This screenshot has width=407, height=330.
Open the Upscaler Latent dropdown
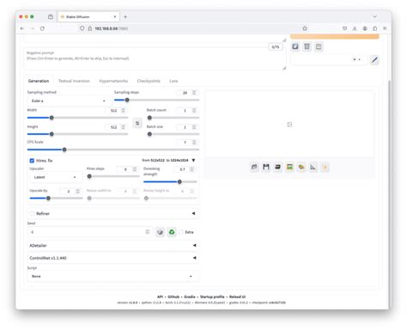[56, 177]
